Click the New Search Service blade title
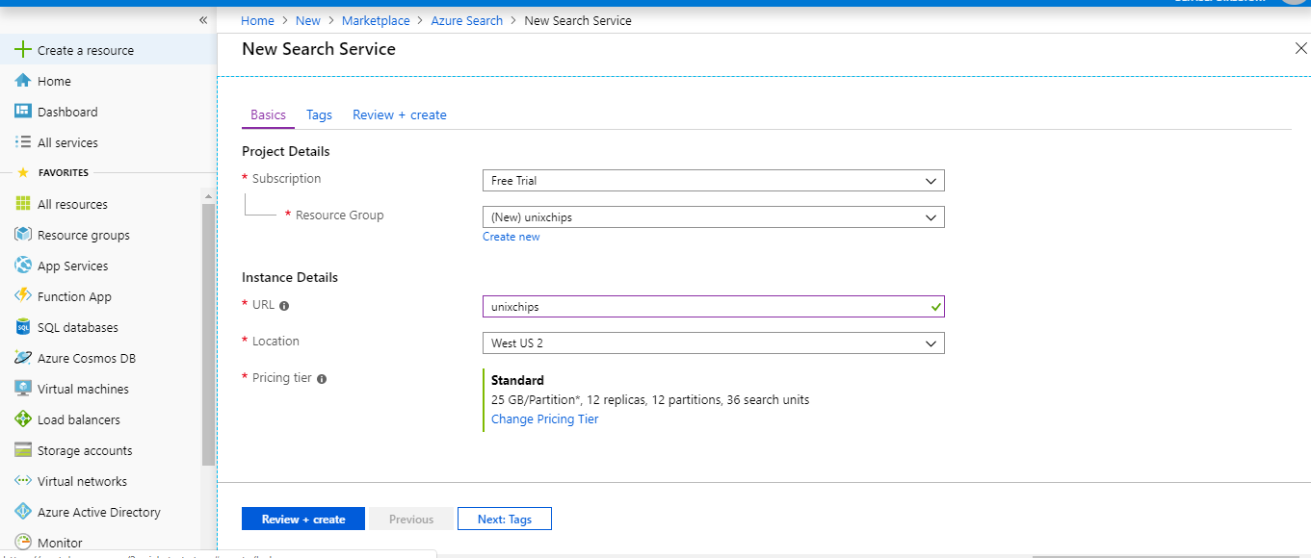 click(x=319, y=49)
